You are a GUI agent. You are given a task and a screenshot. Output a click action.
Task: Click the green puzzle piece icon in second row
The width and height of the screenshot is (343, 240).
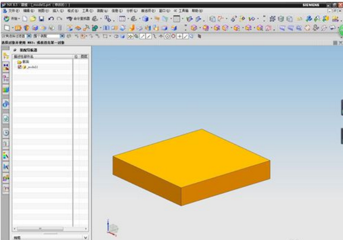tap(95, 28)
